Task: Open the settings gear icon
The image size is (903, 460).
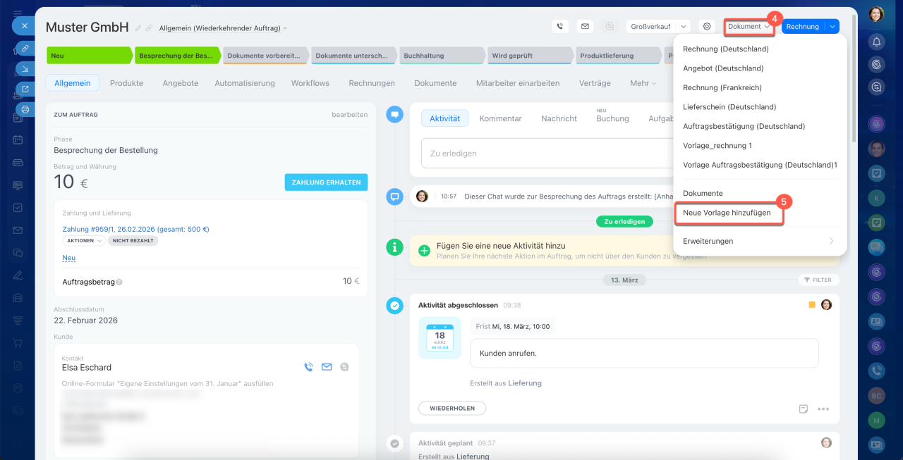Action: 706,27
